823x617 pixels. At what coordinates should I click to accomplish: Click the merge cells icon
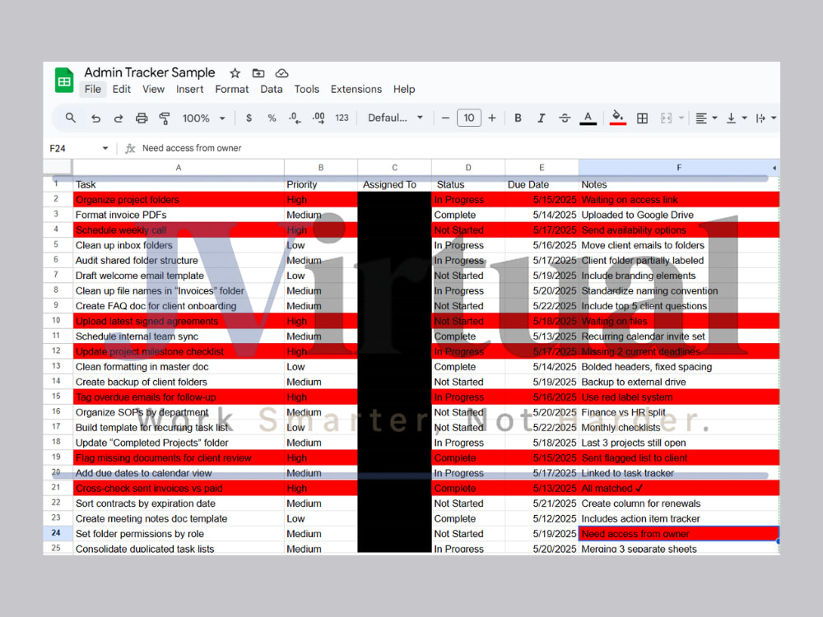[x=666, y=118]
